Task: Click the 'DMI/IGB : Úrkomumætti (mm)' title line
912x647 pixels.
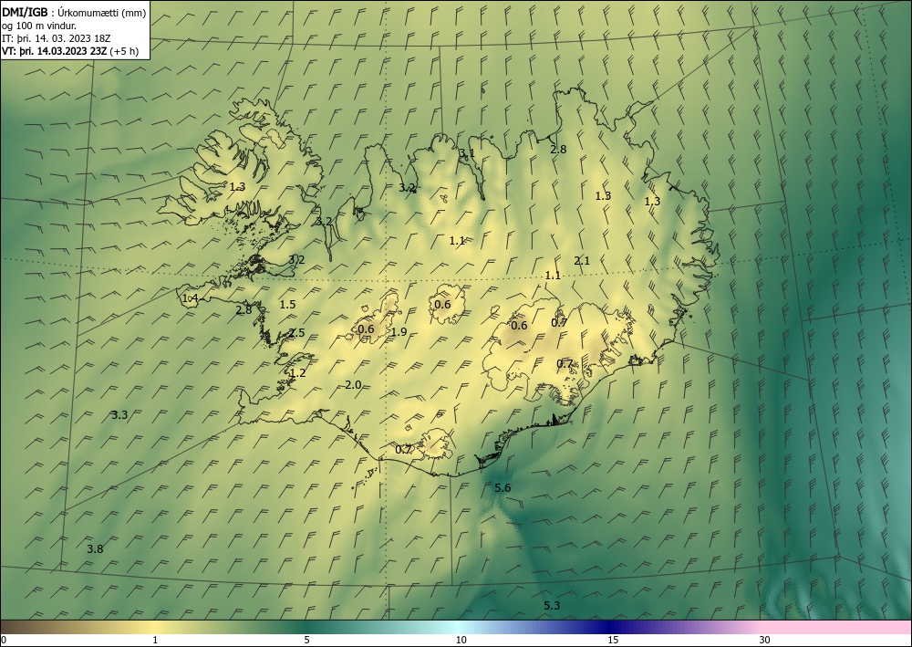Action: coord(74,13)
